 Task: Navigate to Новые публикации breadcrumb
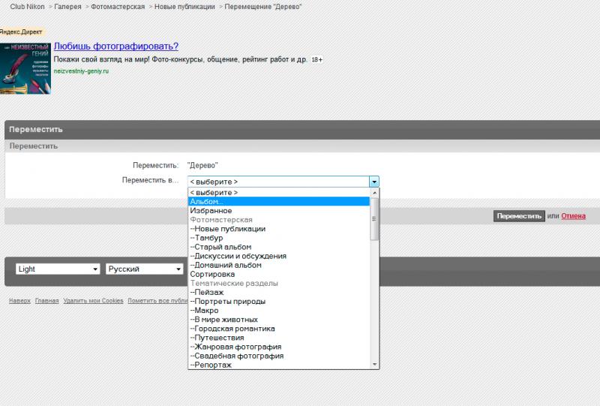pos(184,7)
